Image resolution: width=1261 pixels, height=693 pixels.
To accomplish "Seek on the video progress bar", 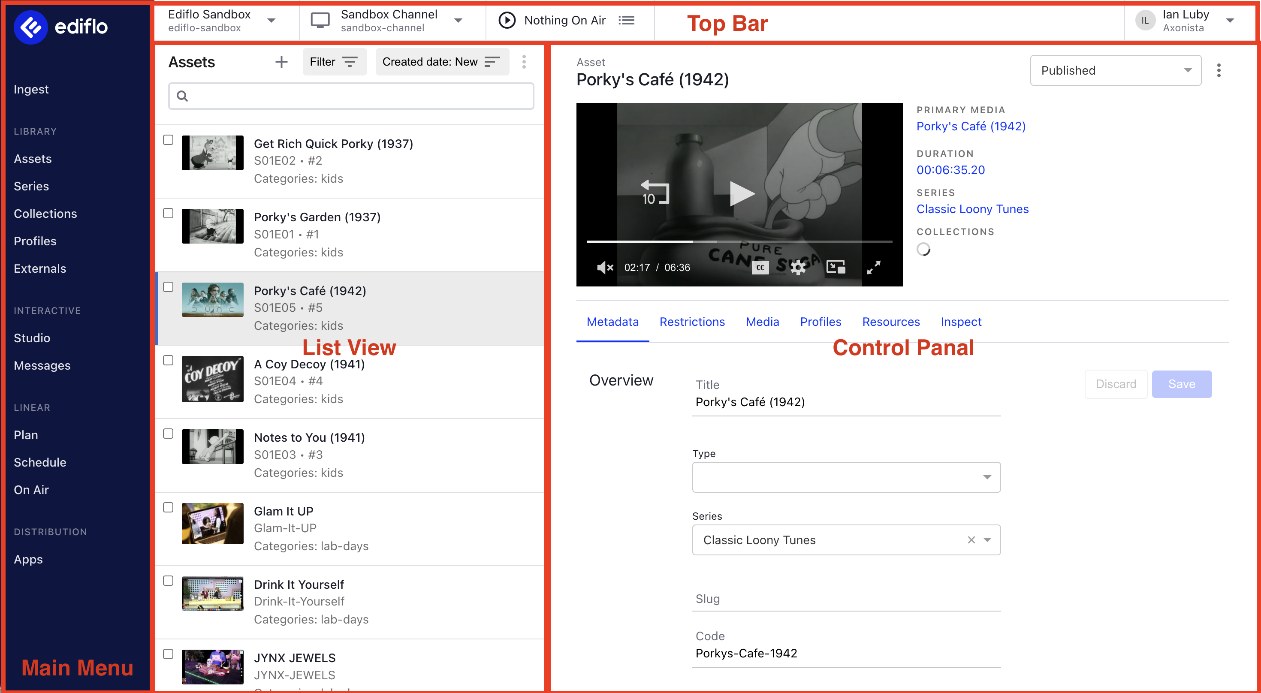I will (739, 242).
